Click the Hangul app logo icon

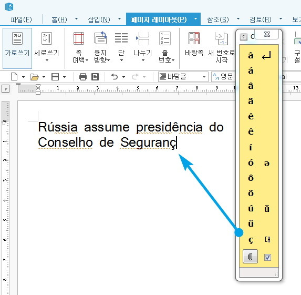[x=9, y=7]
